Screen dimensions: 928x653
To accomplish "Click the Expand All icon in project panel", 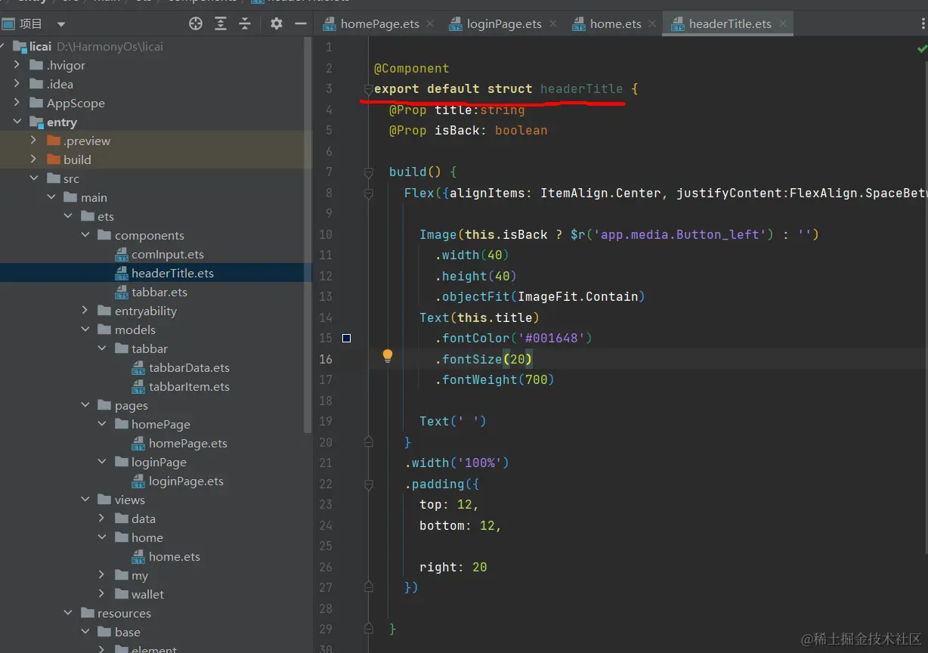I will [221, 23].
